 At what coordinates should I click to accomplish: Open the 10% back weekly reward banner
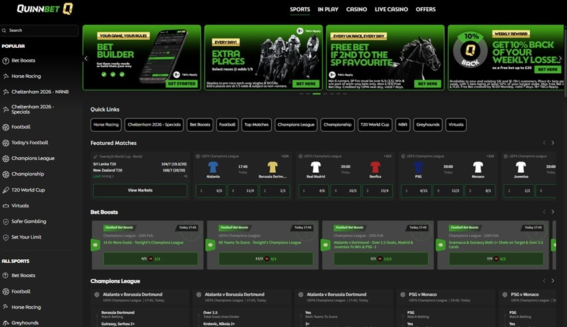tap(506, 58)
